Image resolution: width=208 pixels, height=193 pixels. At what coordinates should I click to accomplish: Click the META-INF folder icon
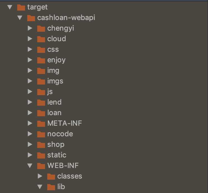(41, 123)
